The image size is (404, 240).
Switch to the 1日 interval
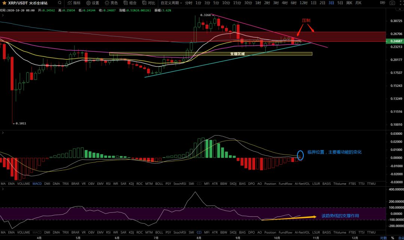[313, 3]
